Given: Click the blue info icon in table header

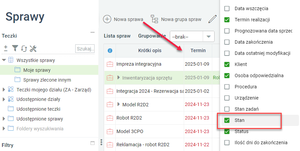Looking at the screenshot, I should [x=110, y=51].
